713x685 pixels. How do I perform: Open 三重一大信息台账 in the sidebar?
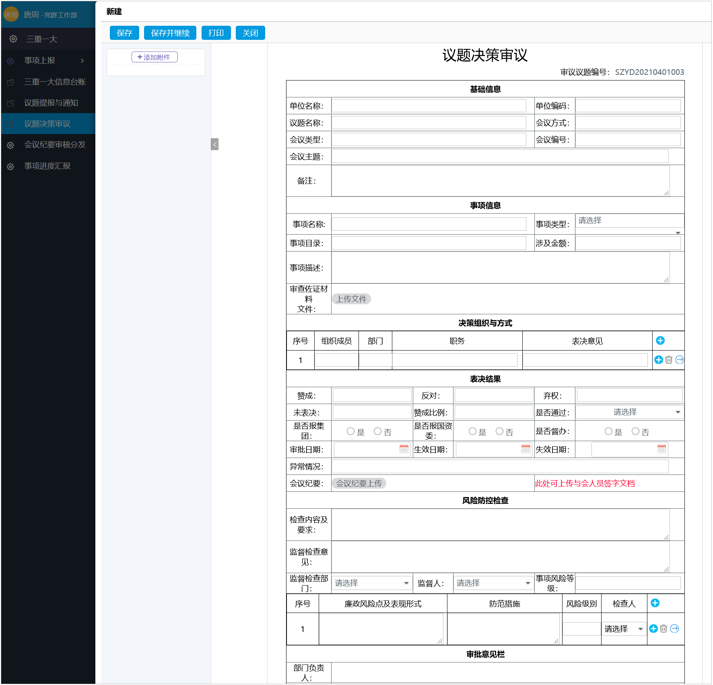tap(55, 82)
